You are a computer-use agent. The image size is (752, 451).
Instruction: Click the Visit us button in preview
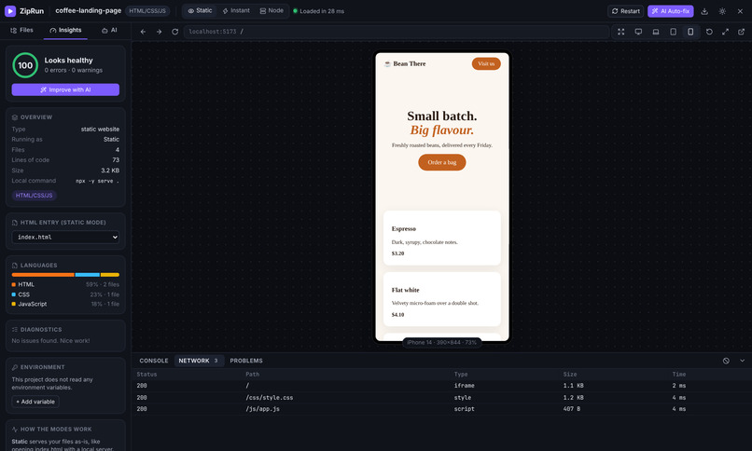click(486, 63)
